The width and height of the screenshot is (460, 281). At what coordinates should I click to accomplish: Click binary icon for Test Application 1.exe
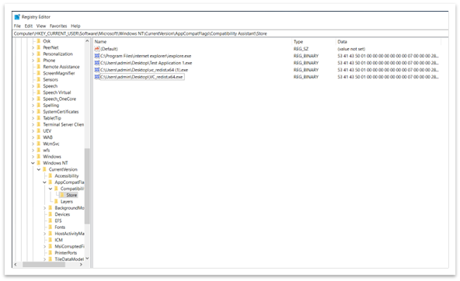(x=97, y=63)
